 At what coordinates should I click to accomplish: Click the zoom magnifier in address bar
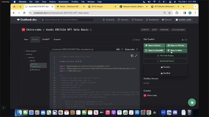pyautogui.click(x=165, y=13)
